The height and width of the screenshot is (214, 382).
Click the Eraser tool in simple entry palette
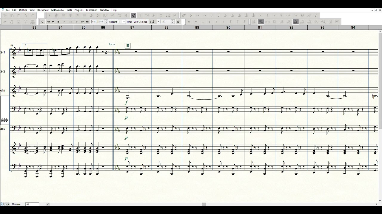(x=184, y=15)
